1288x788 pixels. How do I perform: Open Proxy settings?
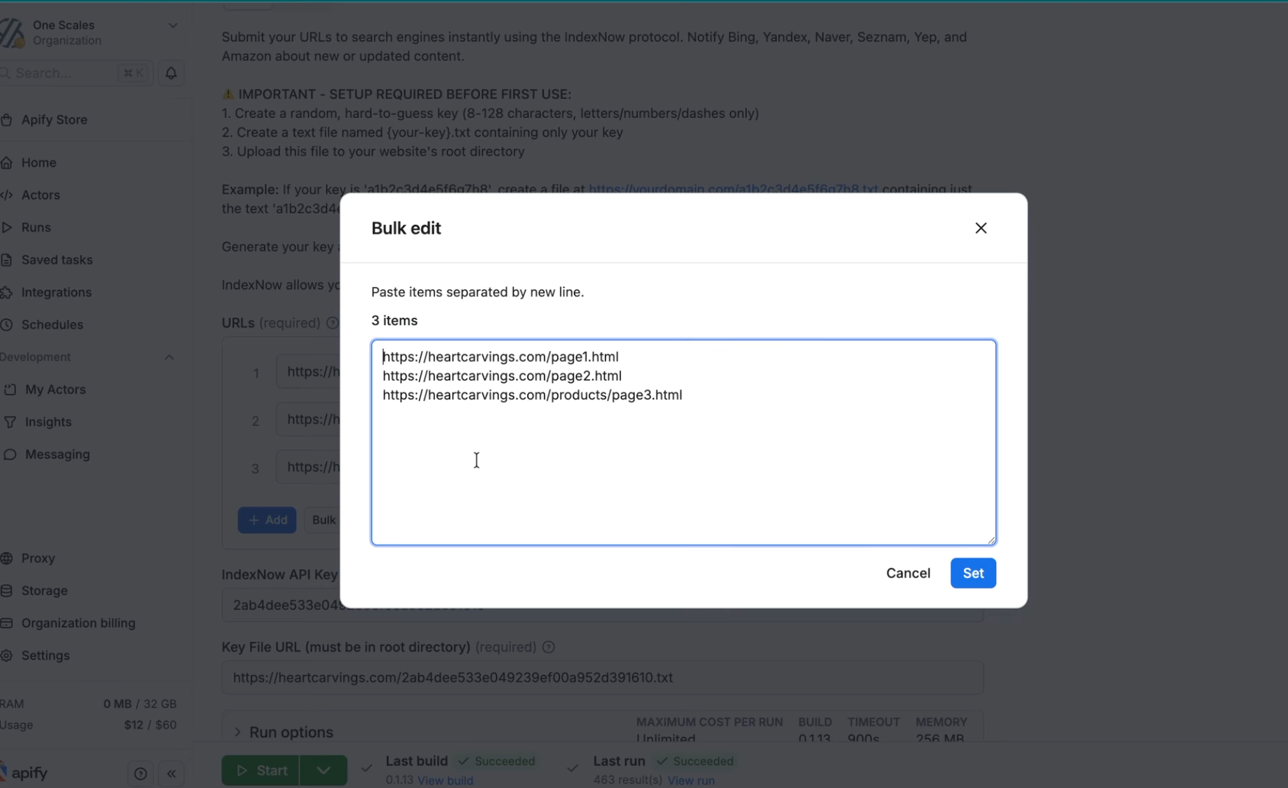pos(38,558)
